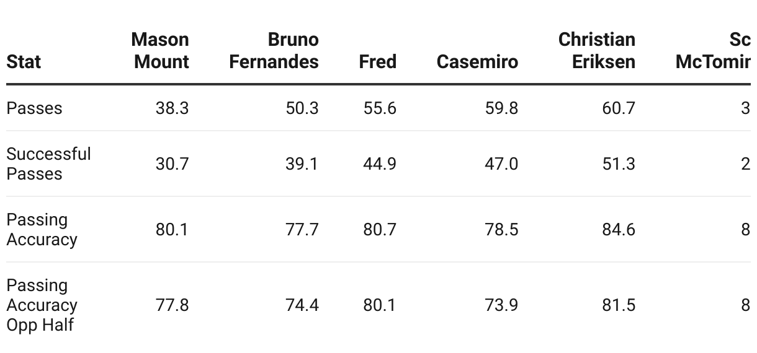
Task: Click Eriksen's Passing Accuracy value 84.6
Action: pyautogui.click(x=618, y=230)
